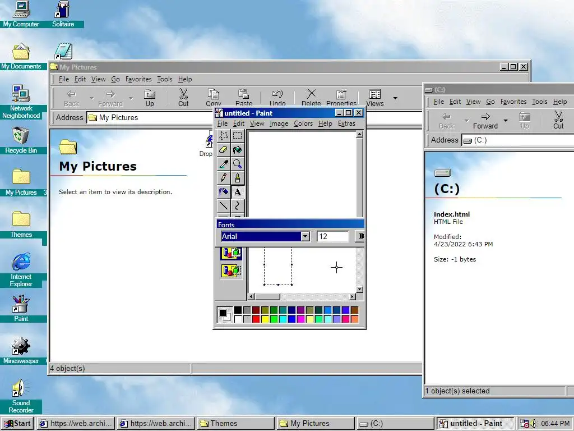
Task: Click the font size field showing 12
Action: [333, 236]
